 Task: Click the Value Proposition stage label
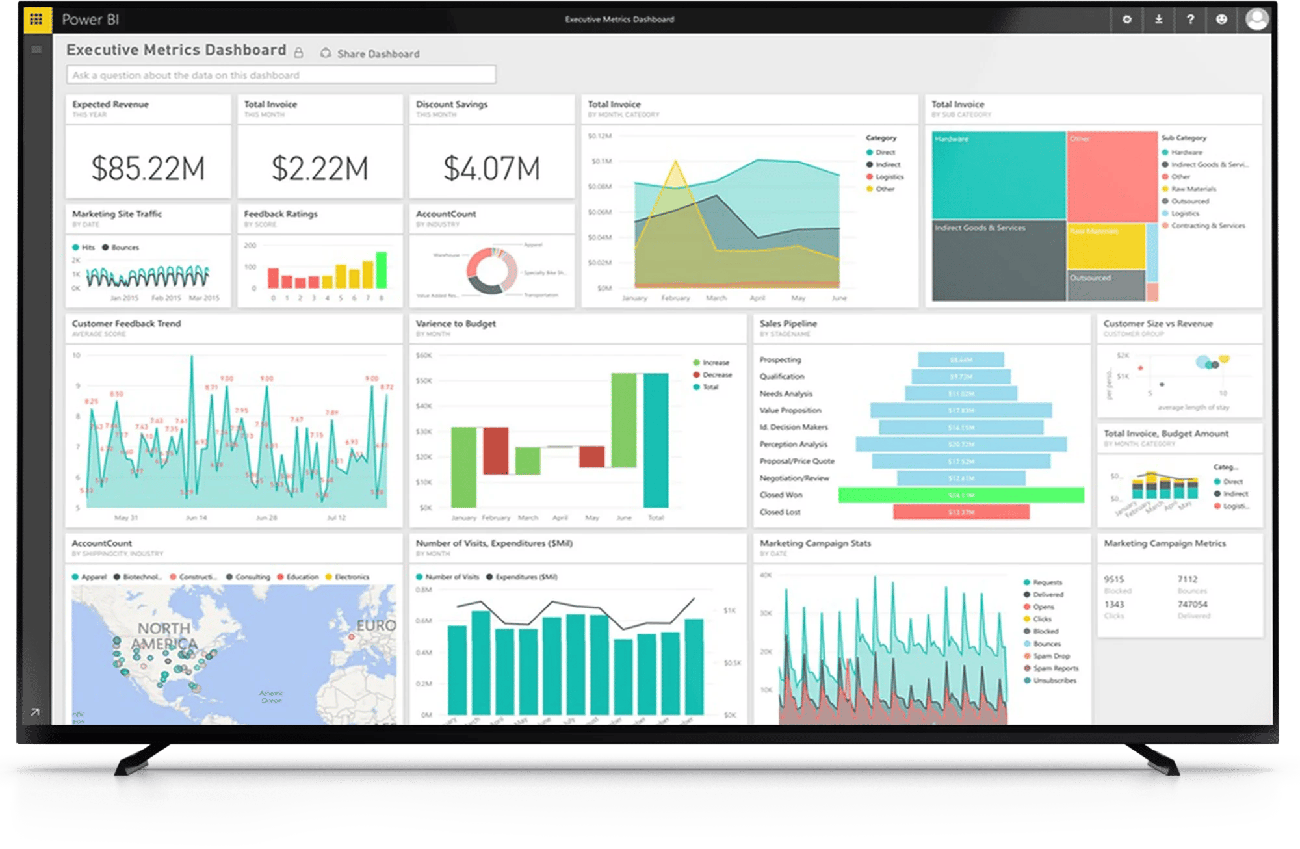790,410
